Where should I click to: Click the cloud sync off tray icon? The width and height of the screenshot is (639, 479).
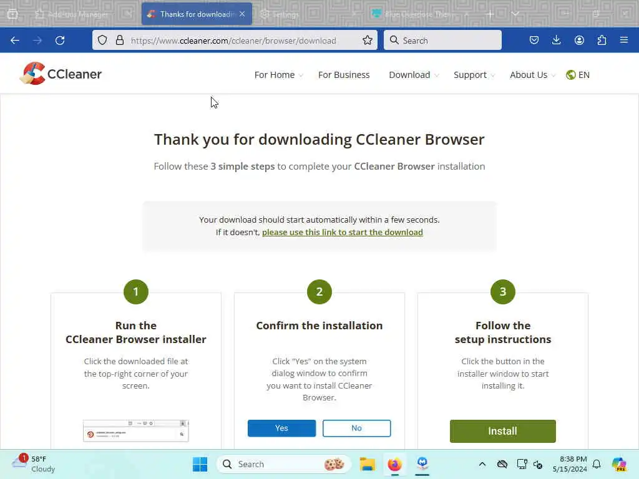pyautogui.click(x=502, y=464)
